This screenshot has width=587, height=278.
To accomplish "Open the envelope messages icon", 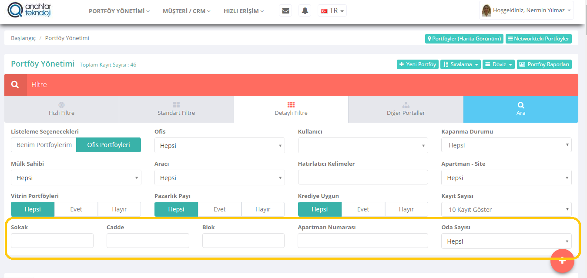I will pos(285,11).
